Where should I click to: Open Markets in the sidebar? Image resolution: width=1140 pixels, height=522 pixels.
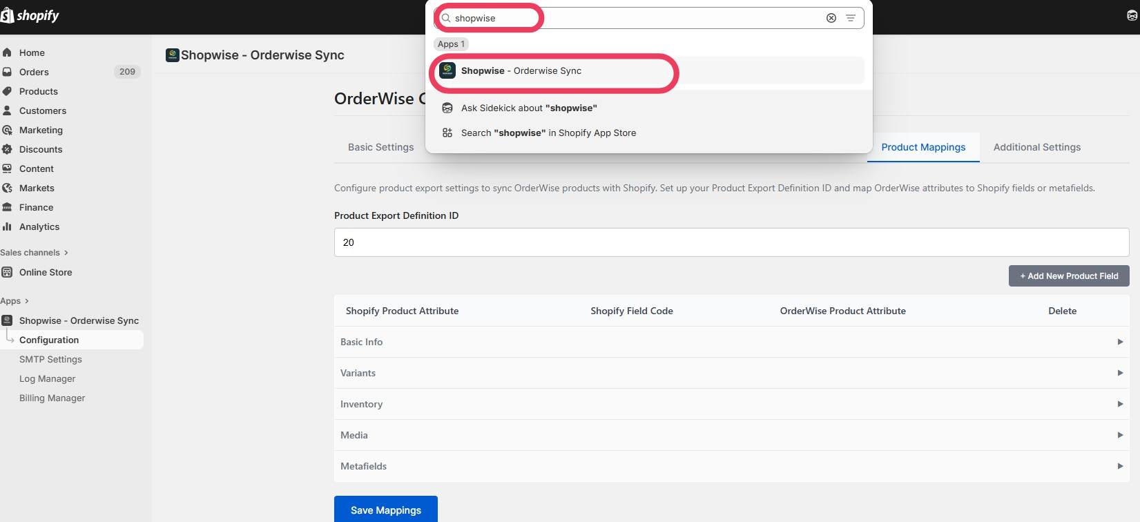point(37,188)
